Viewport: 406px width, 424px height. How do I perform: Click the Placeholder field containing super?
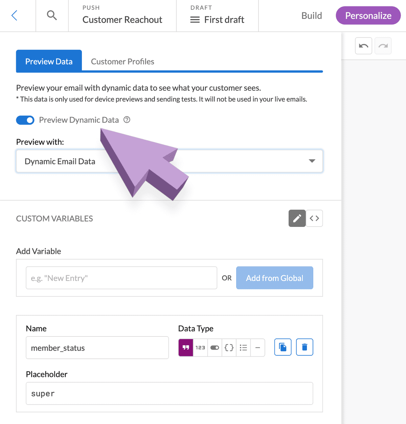pos(170,394)
